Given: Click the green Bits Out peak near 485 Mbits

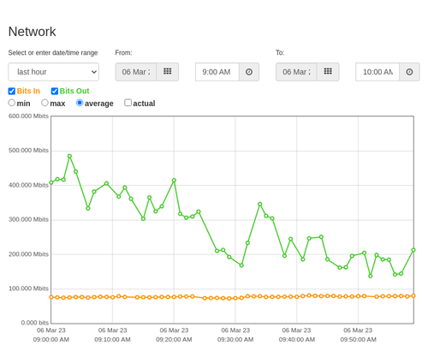Looking at the screenshot, I should (x=69, y=156).
